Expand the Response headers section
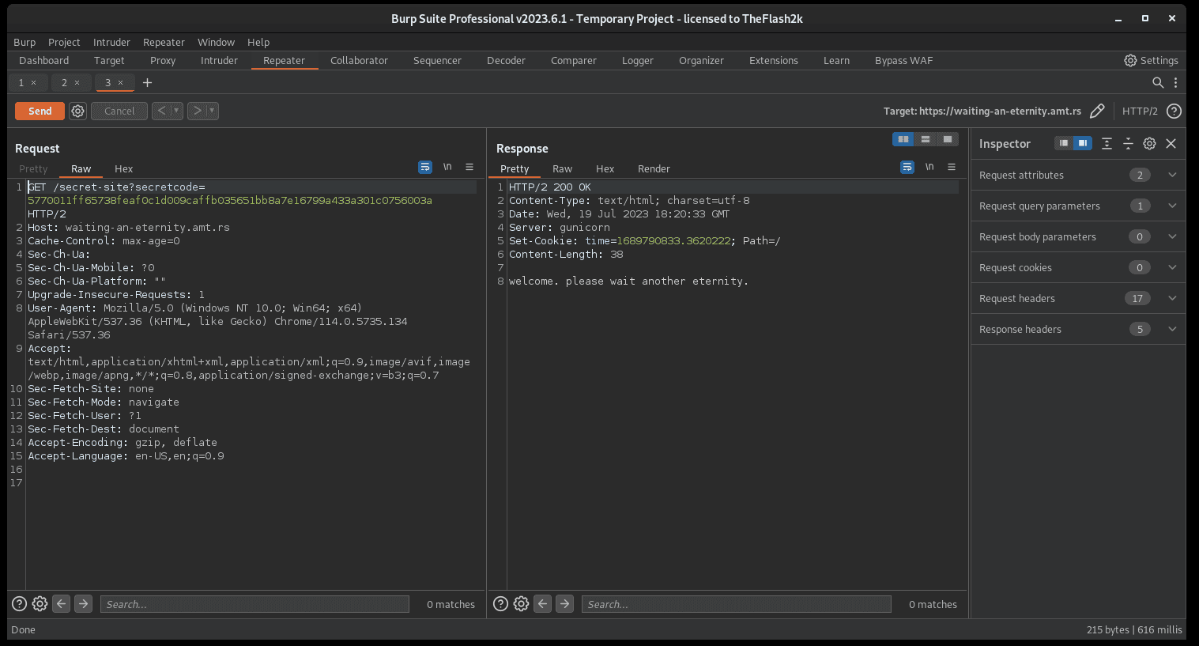Viewport: 1199px width, 646px height. [1172, 329]
